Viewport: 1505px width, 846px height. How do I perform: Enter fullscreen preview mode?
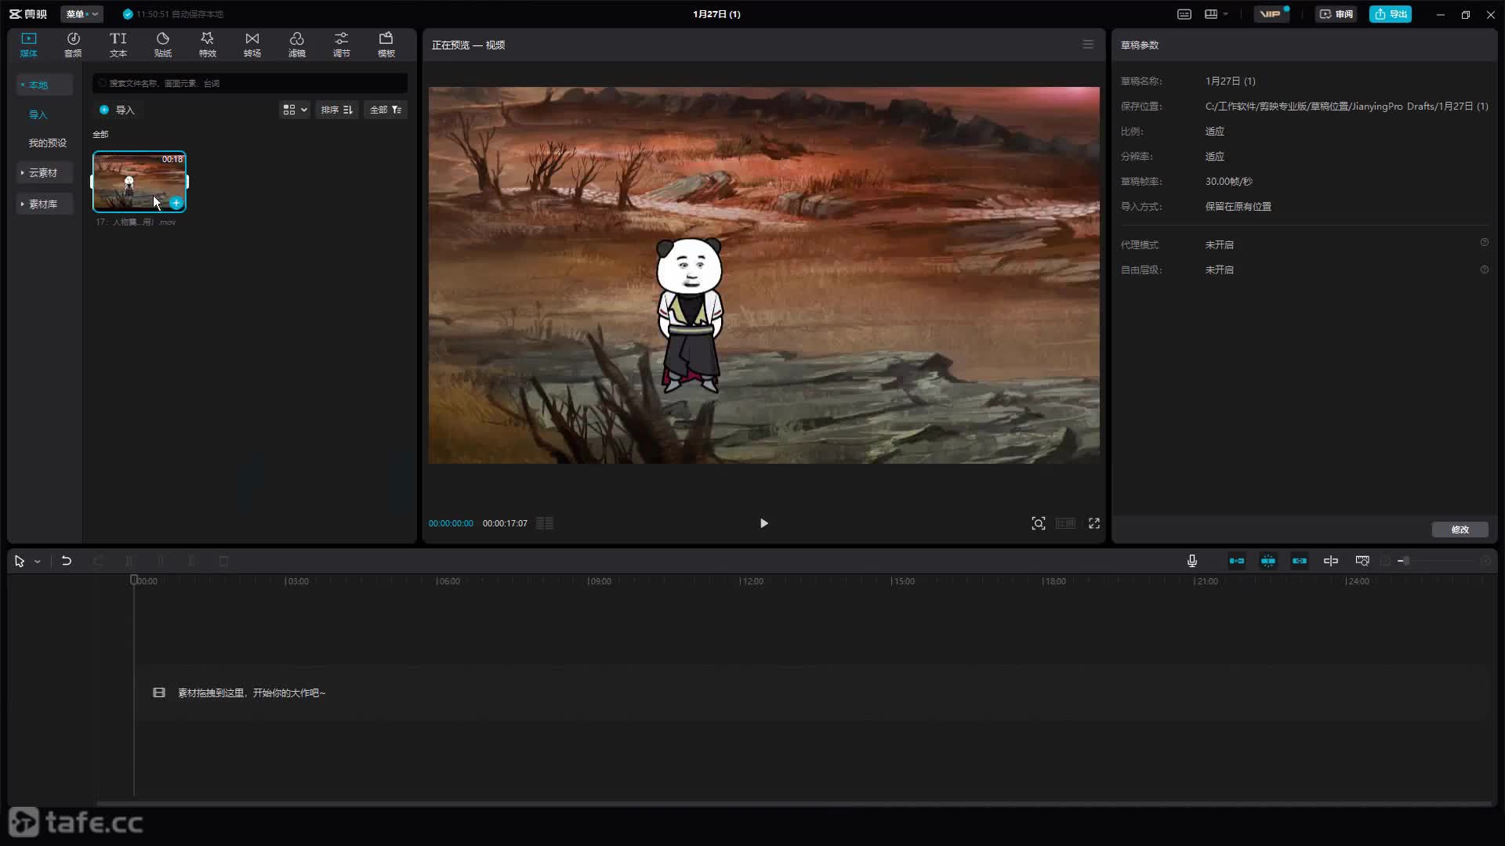pyautogui.click(x=1094, y=523)
